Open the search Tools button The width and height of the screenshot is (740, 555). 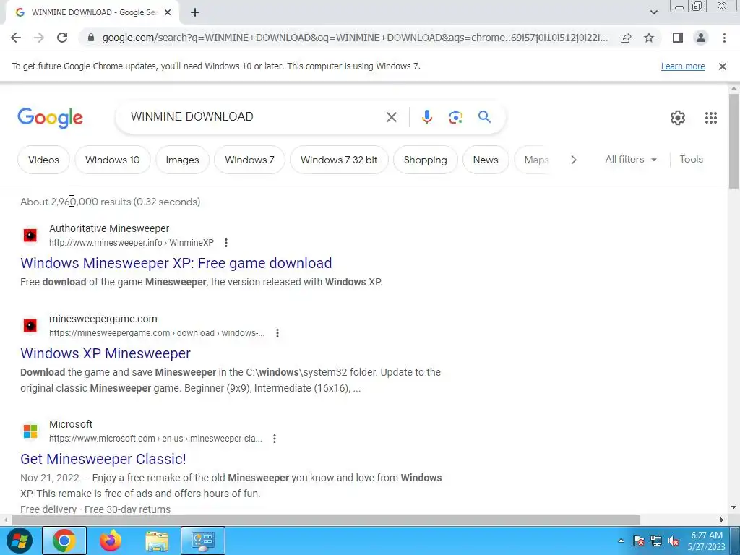(x=691, y=160)
